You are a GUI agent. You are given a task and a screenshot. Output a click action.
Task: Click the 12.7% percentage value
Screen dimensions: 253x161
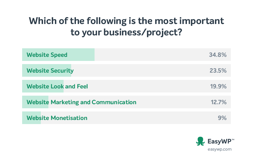coord(219,102)
